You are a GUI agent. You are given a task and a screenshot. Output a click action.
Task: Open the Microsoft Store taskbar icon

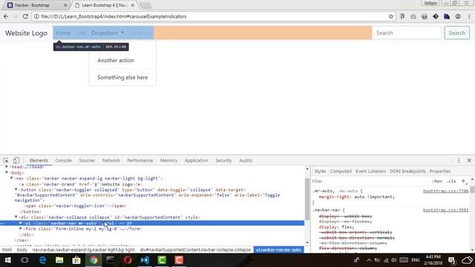pyautogui.click(x=76, y=260)
